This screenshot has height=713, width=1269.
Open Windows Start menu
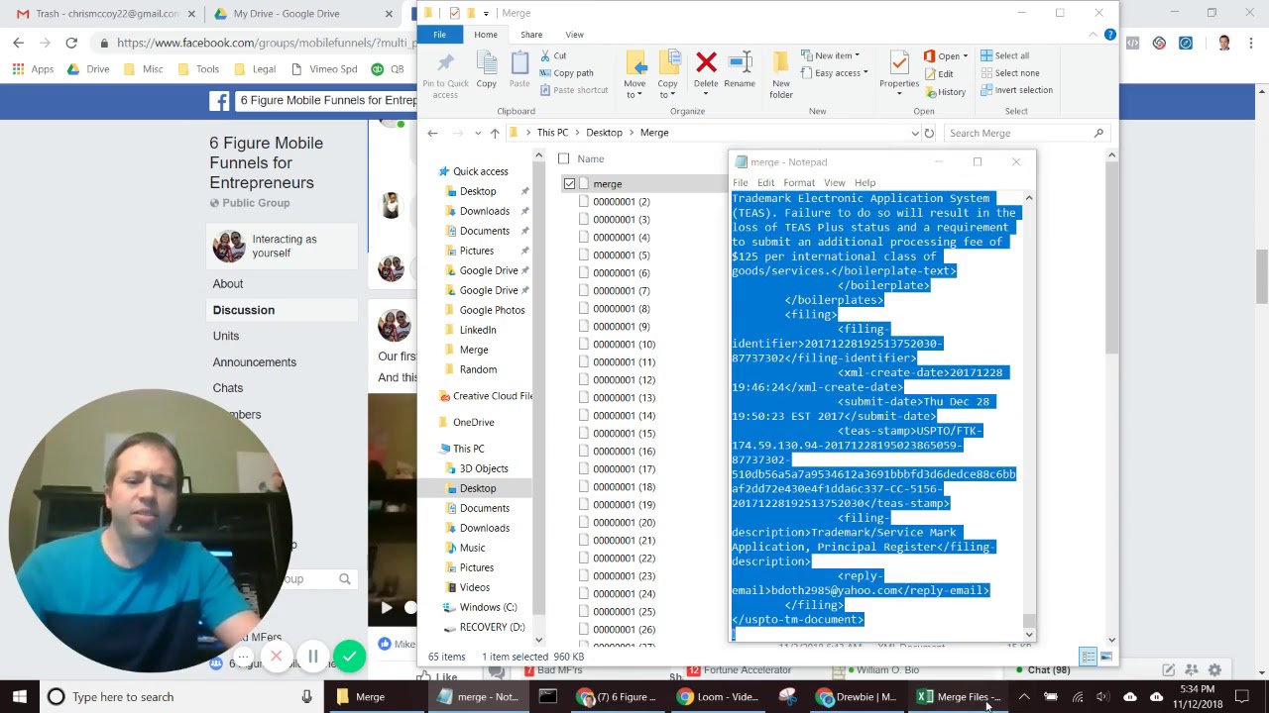pos(19,696)
